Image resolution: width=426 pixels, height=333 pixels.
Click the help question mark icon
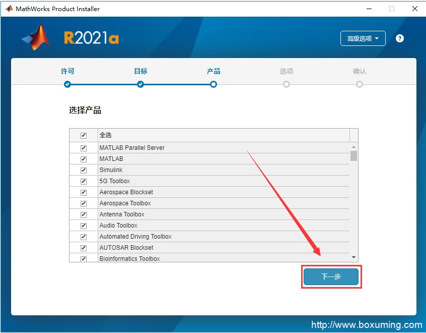coord(400,38)
